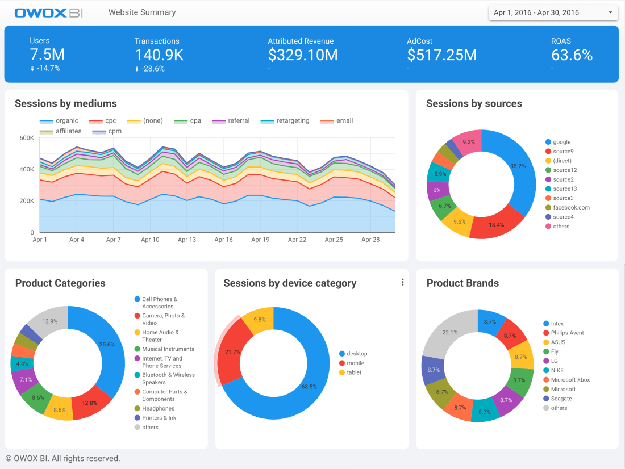625x469 pixels.
Task: Select the Attributed Revenue value $329.10M
Action: (x=303, y=55)
